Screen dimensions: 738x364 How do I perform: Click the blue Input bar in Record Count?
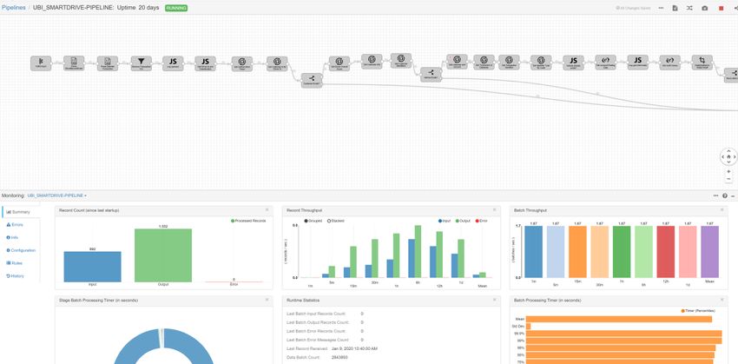pos(92,267)
